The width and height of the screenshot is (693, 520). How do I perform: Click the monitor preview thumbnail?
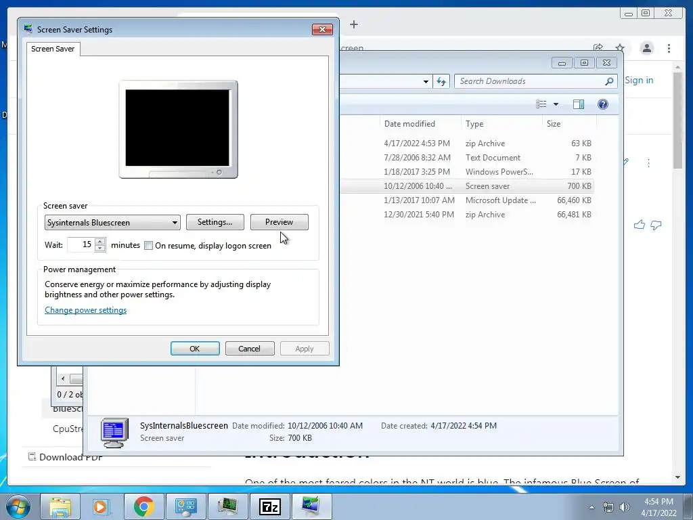[178, 129]
